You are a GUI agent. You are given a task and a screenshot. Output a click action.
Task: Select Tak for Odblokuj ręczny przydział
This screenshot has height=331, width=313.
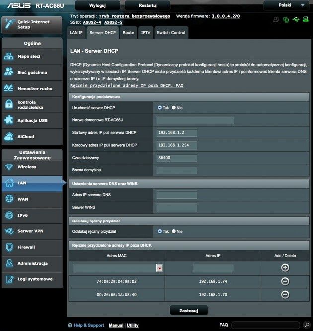pyautogui.click(x=160, y=231)
